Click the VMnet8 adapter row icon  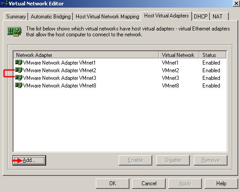(19, 85)
